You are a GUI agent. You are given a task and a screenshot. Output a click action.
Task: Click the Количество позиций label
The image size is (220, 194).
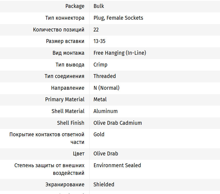pos(58,30)
